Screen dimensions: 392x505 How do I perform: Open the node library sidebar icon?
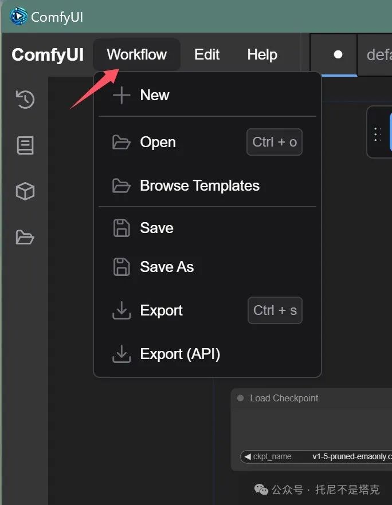(25, 145)
